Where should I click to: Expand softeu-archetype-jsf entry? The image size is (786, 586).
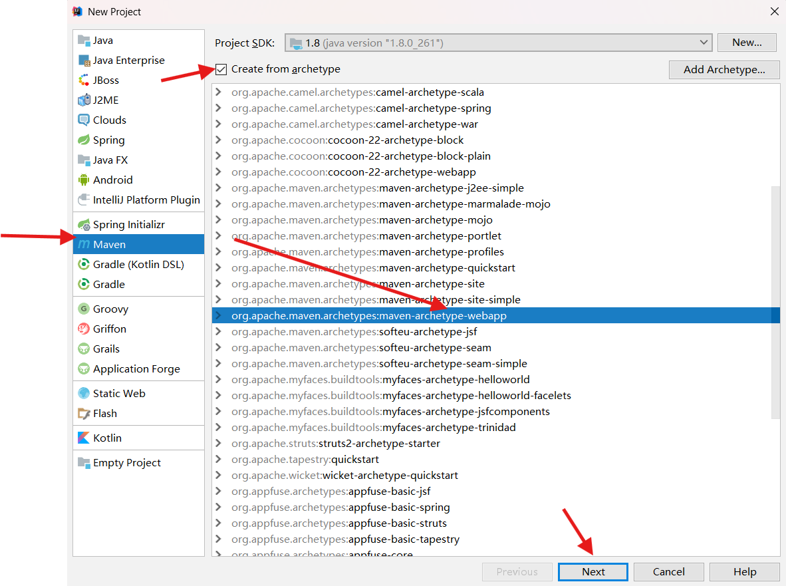tap(218, 332)
